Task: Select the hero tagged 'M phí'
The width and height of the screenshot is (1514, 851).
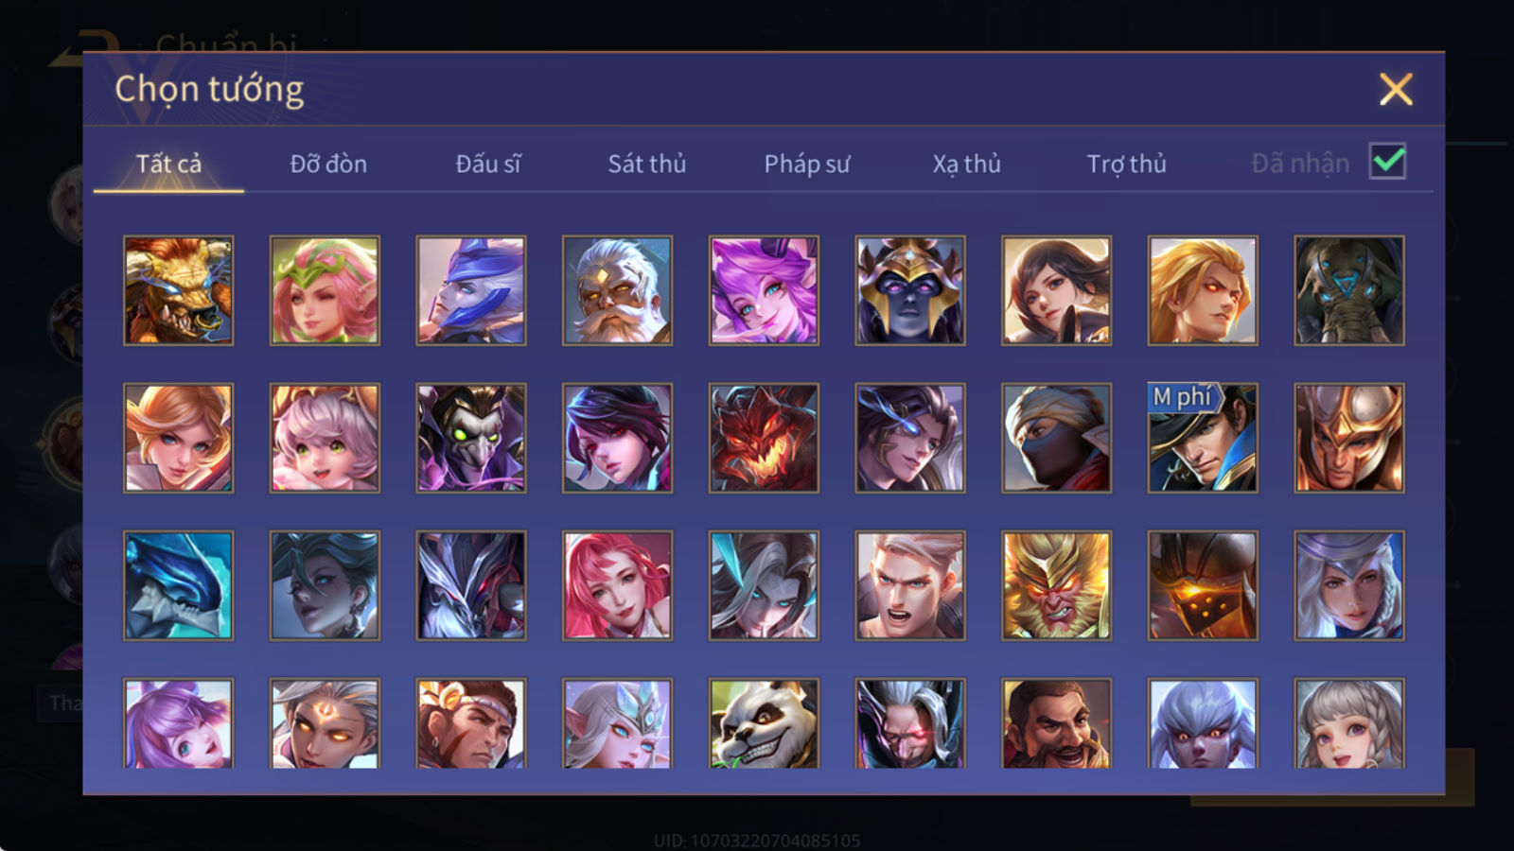Action: point(1203,438)
